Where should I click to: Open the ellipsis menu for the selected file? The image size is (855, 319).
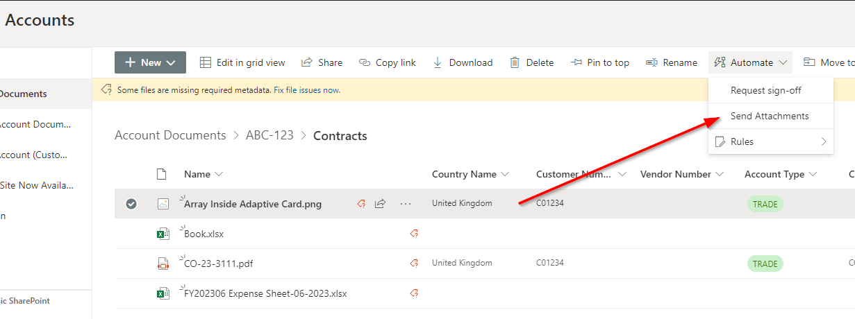click(x=406, y=204)
